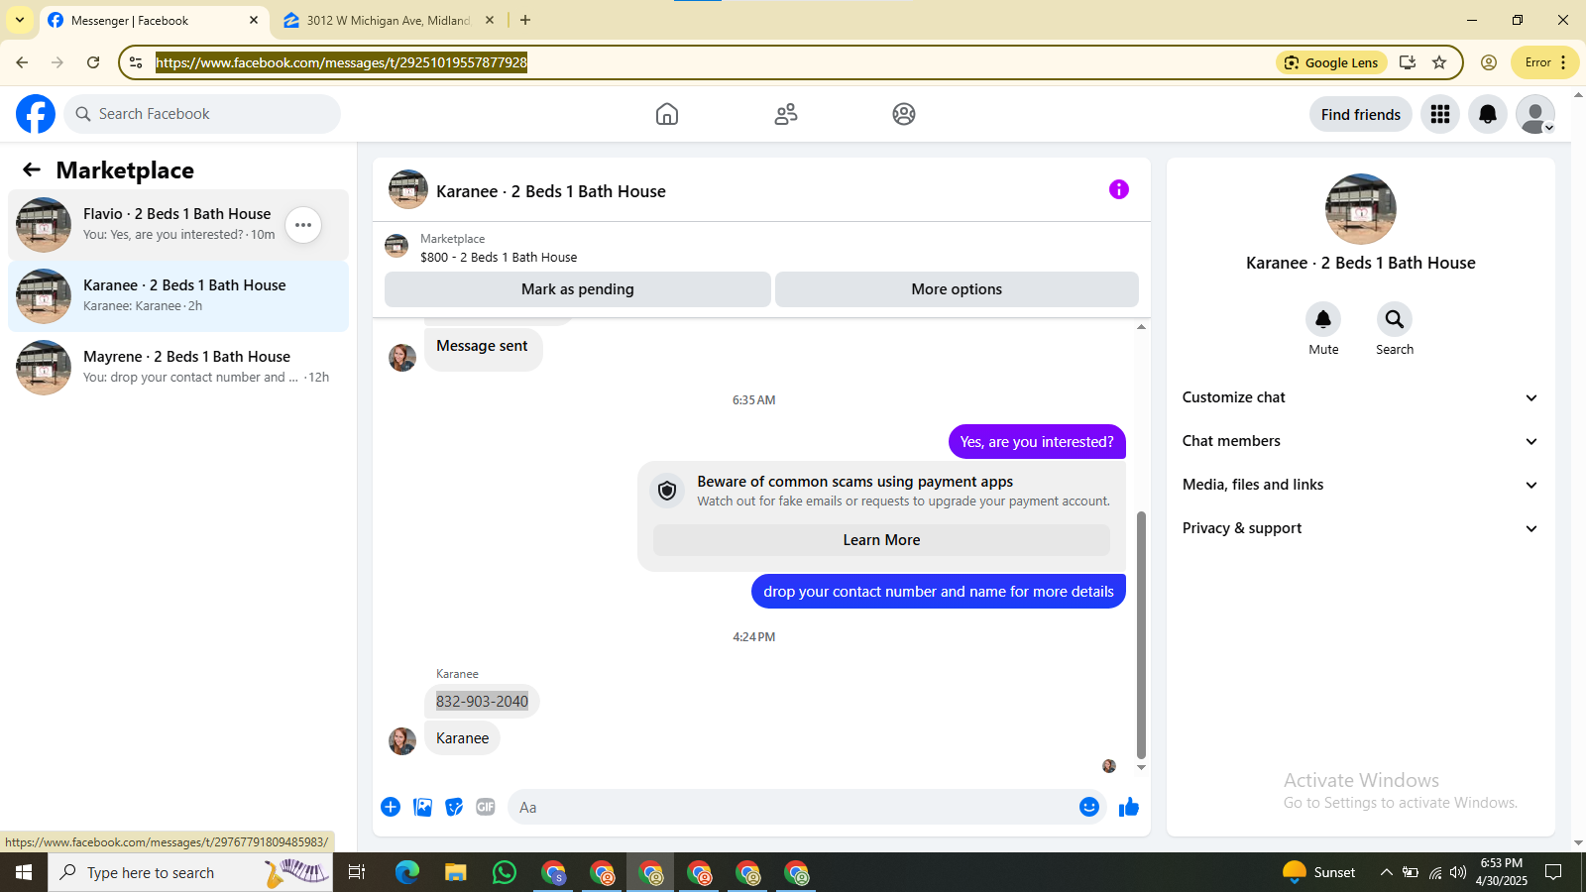Screen dimensions: 1586x892
Task: Search in the conversation using magnifier icon
Action: click(1395, 319)
